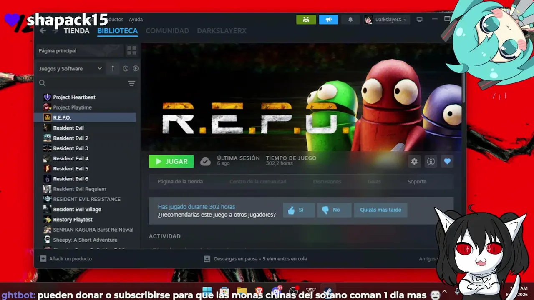
Task: Toggle the R.E.P.O. favorite heart
Action: pos(447,161)
